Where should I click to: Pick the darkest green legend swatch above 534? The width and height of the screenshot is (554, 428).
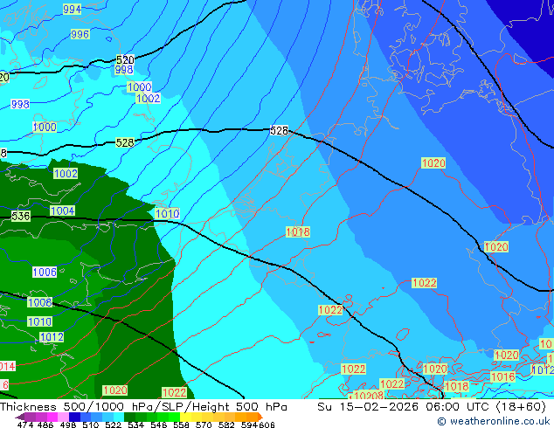click(x=129, y=417)
